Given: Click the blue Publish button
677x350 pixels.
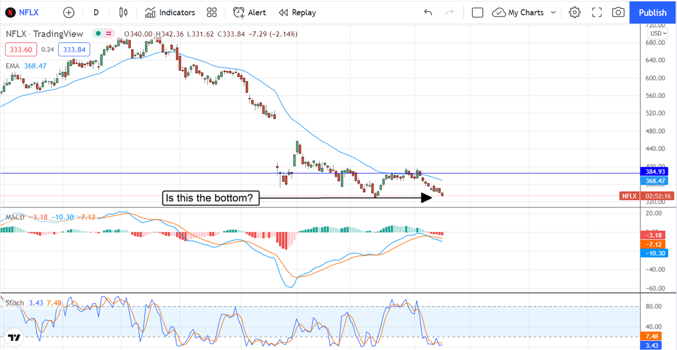Looking at the screenshot, I should point(653,12).
